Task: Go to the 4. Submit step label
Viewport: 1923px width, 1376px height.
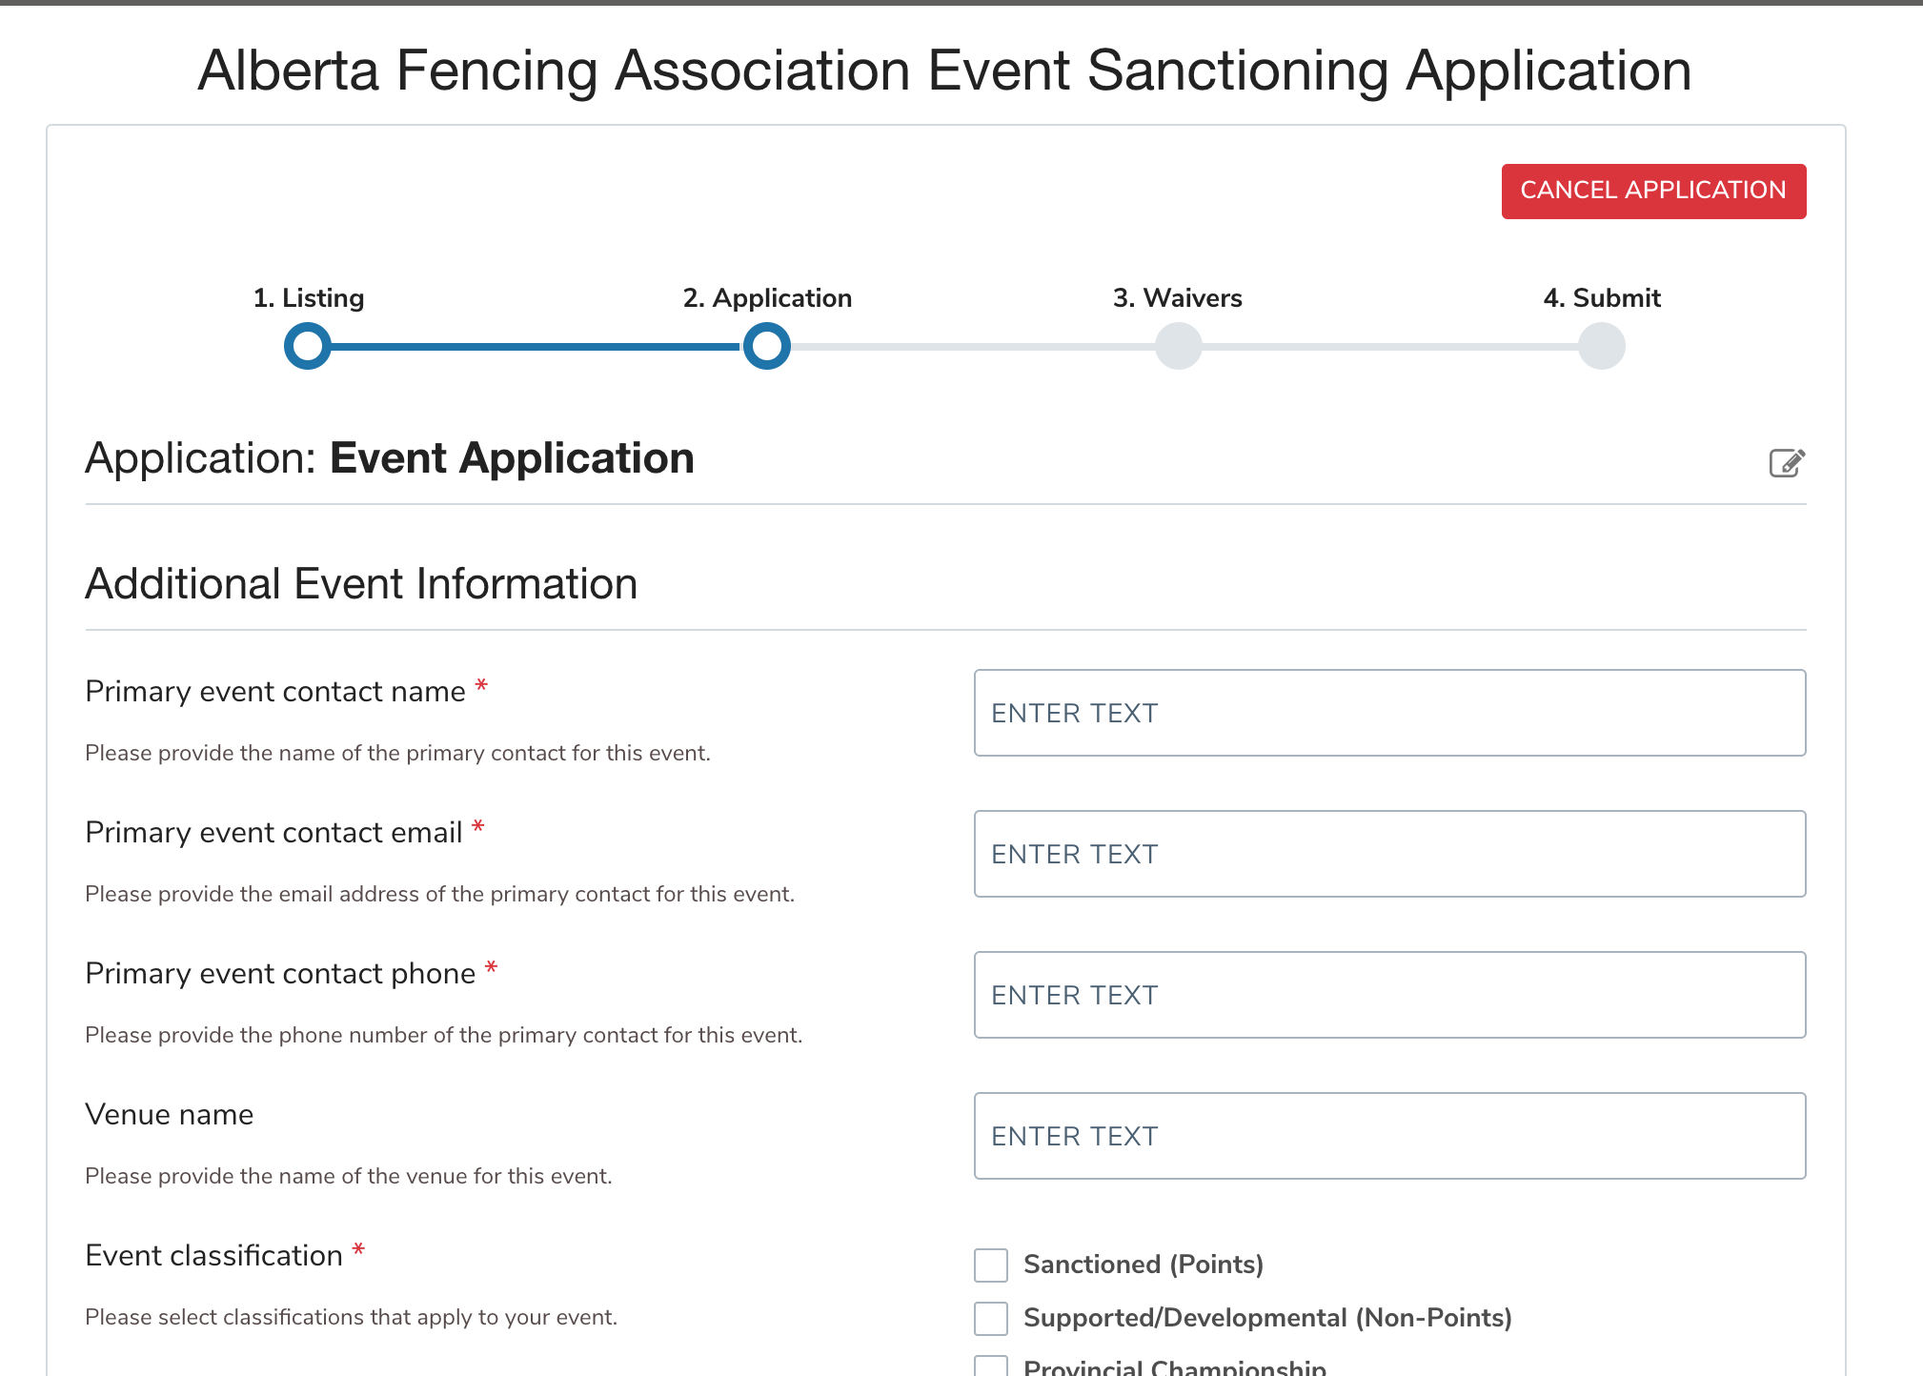Action: [1602, 298]
